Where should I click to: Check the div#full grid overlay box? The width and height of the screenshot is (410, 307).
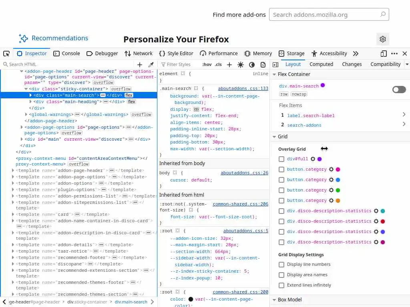point(281,159)
